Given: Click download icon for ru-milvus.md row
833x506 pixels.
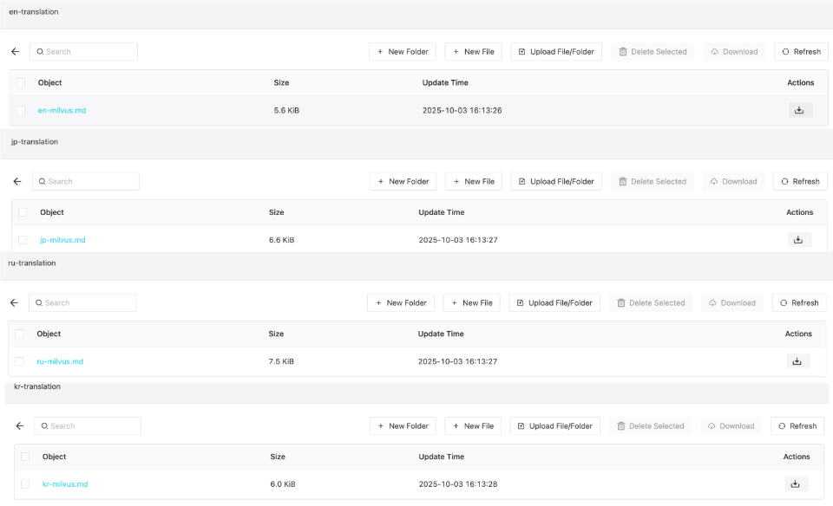Looking at the screenshot, I should coord(797,361).
